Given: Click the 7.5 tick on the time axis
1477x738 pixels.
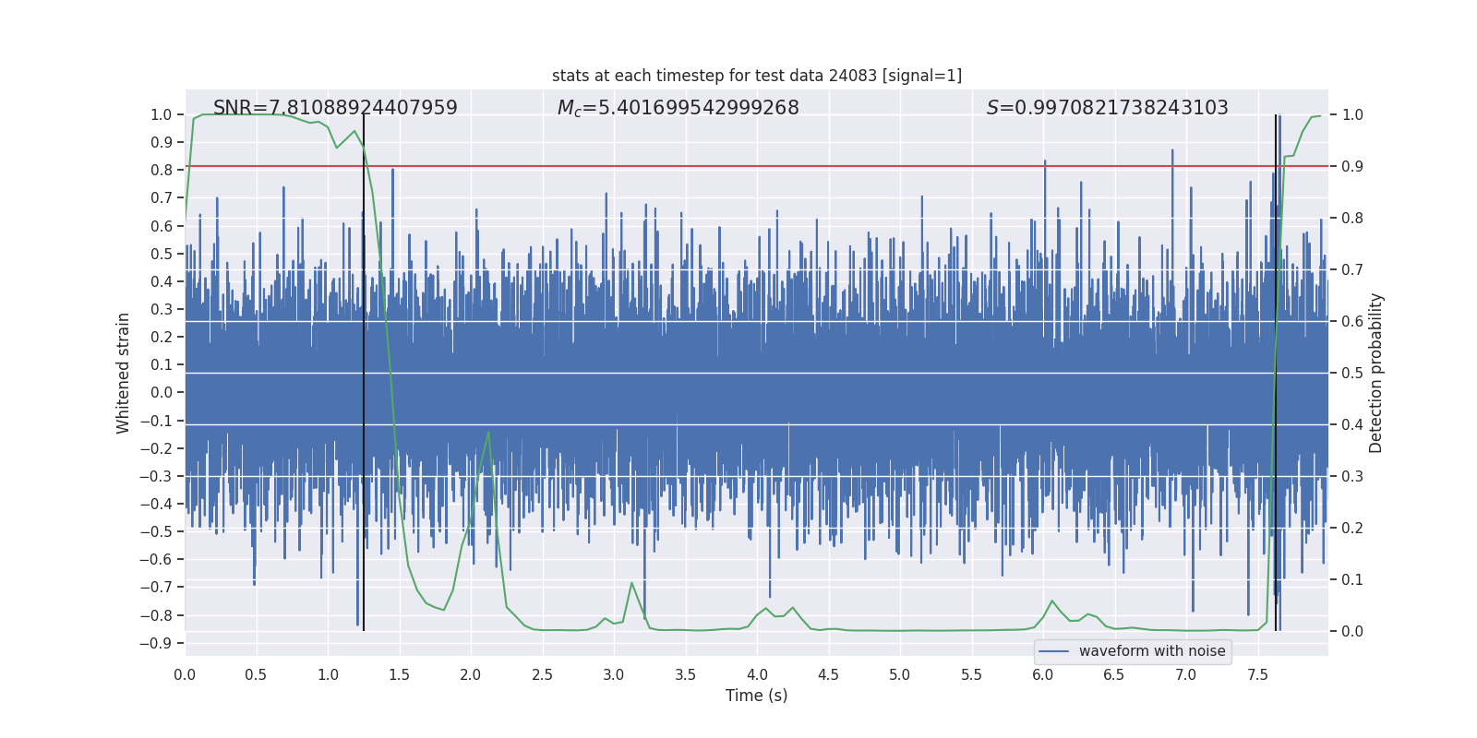Looking at the screenshot, I should pyautogui.click(x=1257, y=674).
